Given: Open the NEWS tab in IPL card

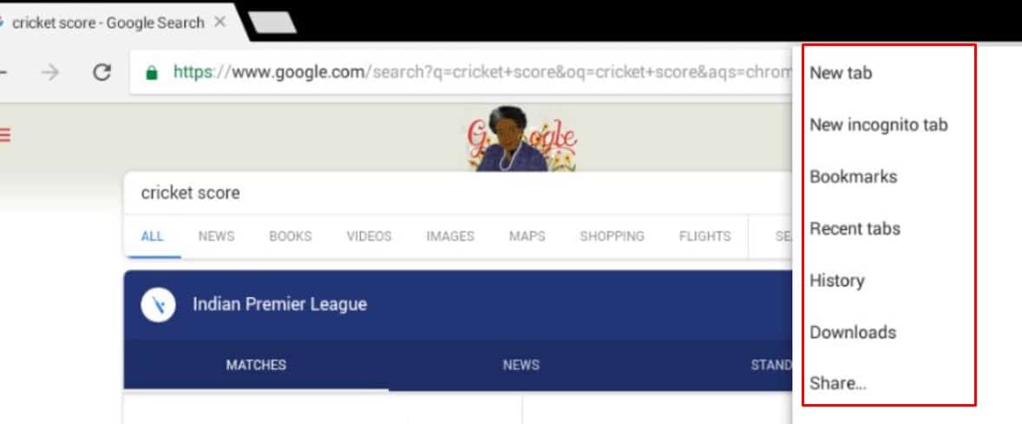Looking at the screenshot, I should (521, 365).
